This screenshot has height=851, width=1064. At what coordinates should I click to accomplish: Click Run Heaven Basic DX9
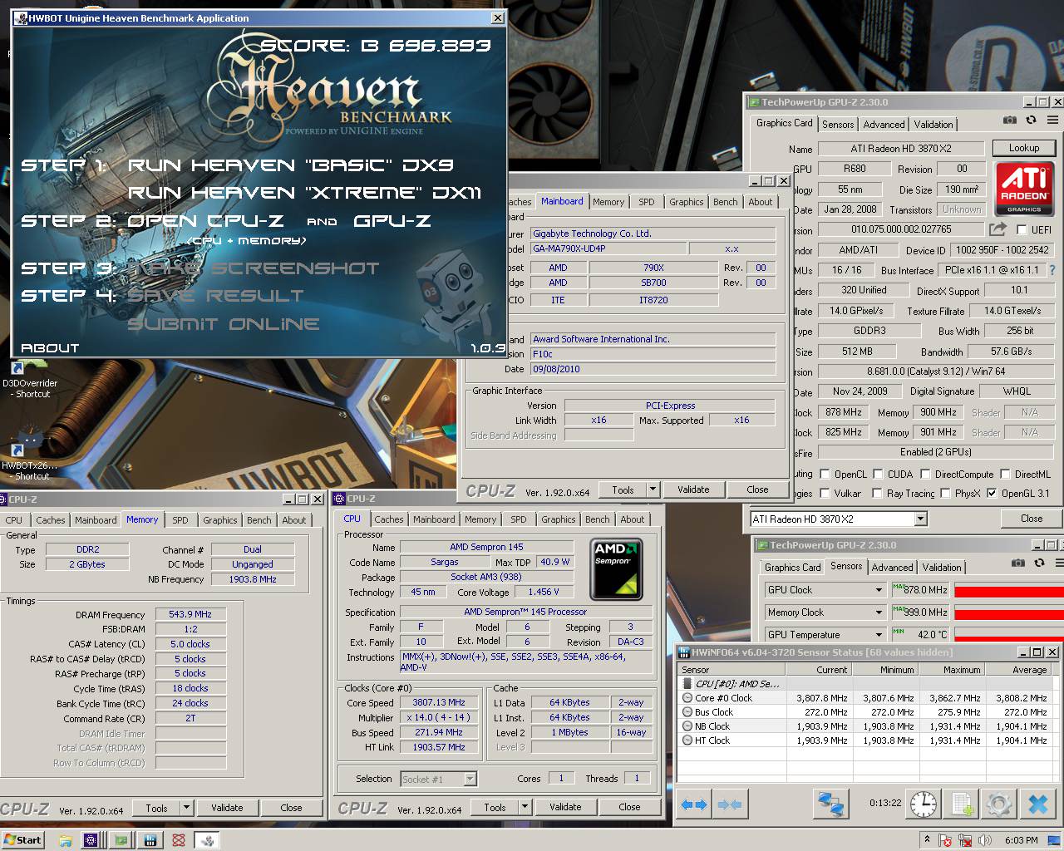(291, 165)
